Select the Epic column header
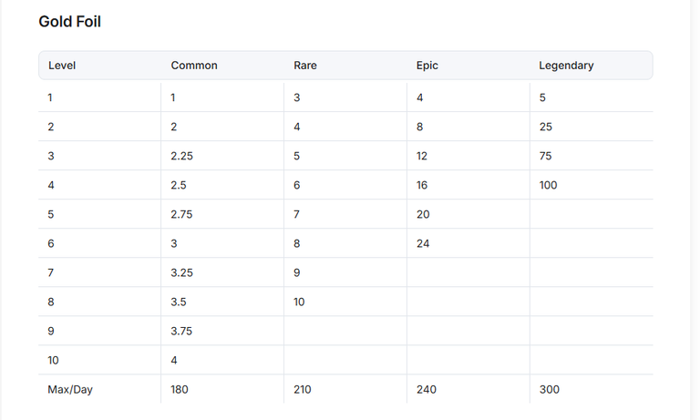700x420 pixels. tap(427, 66)
